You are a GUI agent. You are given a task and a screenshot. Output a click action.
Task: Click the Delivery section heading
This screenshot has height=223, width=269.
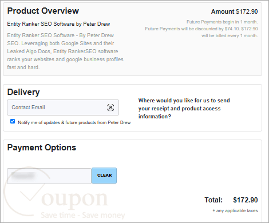tap(23, 92)
